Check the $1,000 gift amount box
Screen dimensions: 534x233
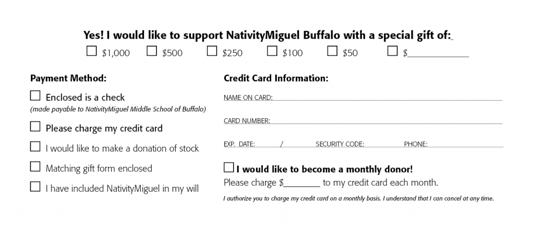(91, 51)
